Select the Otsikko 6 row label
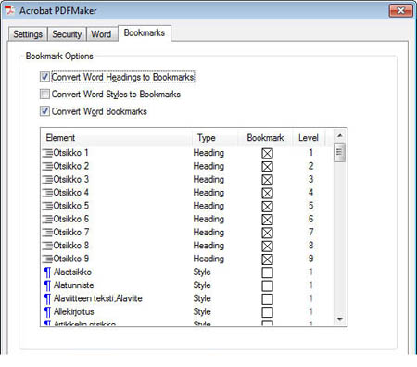This screenshot has width=417, height=367. (71, 219)
